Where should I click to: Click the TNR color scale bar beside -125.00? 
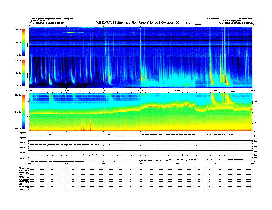[x=23, y=112]
